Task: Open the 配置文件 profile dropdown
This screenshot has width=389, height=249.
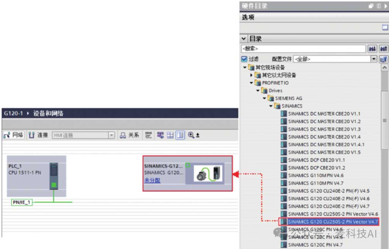Action: (x=374, y=59)
